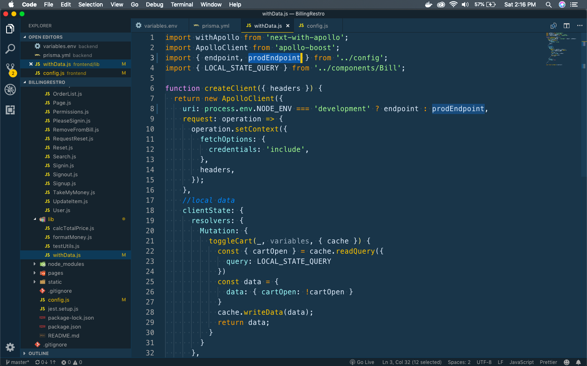Image resolution: width=587 pixels, height=366 pixels.
Task: Collapse the BILLINGRESTRO folder section
Action: 75,82
